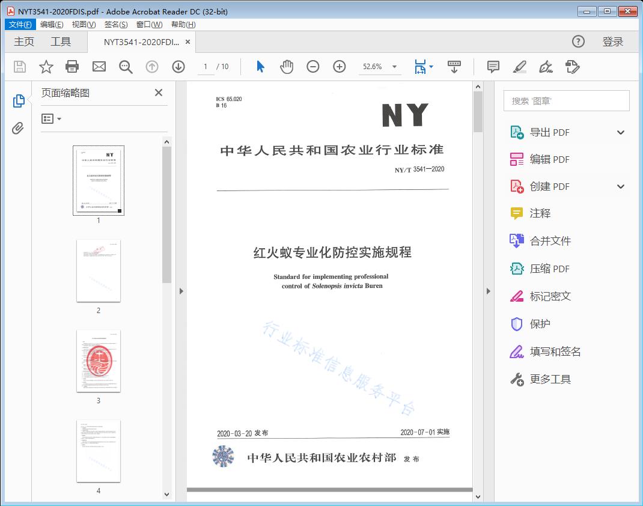Click the Email document icon
643x506 pixels.
(x=99, y=67)
